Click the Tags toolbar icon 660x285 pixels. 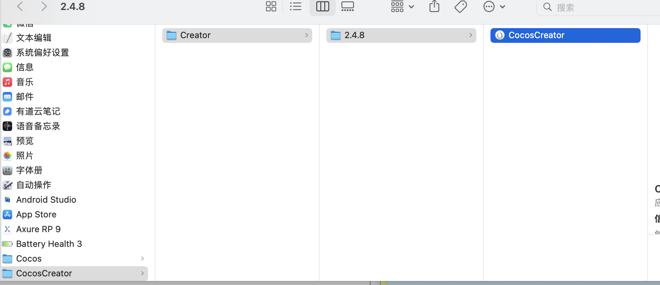coord(461,6)
